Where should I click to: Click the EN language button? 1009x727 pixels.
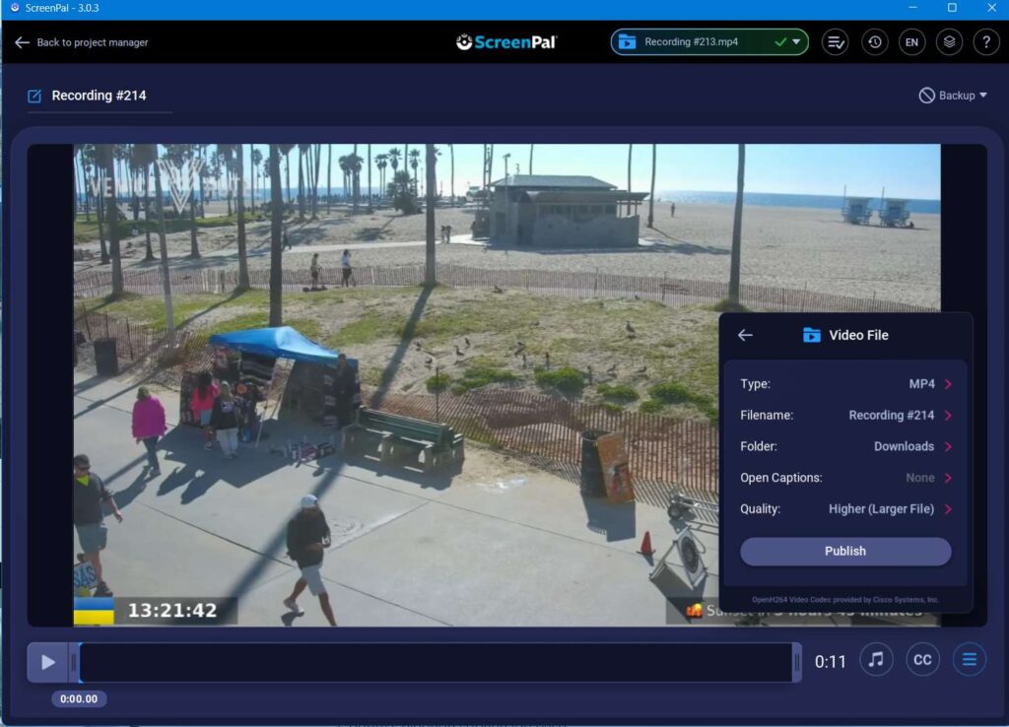pyautogui.click(x=911, y=42)
